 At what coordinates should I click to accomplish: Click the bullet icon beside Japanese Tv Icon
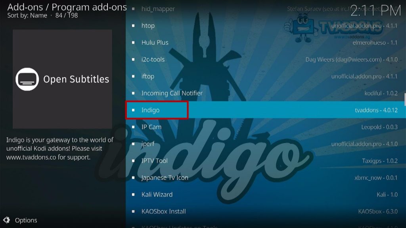point(133,178)
